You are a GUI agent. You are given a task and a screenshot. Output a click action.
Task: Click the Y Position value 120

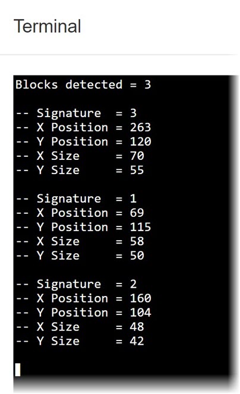[x=140, y=141]
